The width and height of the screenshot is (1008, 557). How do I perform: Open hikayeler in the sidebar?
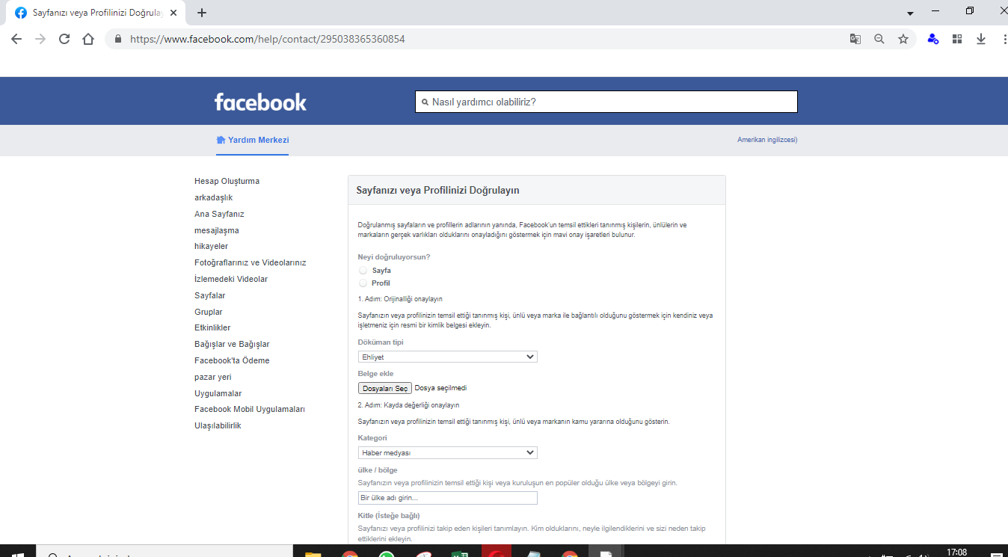point(211,246)
